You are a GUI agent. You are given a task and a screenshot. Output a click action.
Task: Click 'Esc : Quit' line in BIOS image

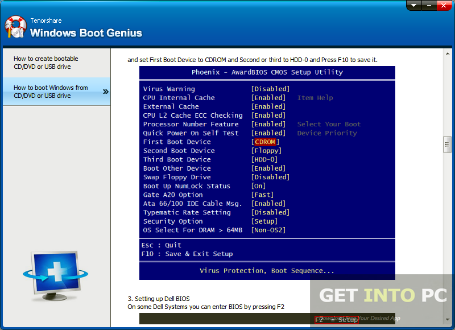(162, 245)
